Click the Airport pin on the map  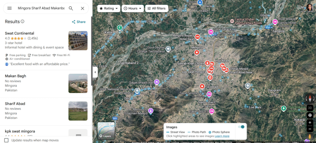click(x=200, y=2)
